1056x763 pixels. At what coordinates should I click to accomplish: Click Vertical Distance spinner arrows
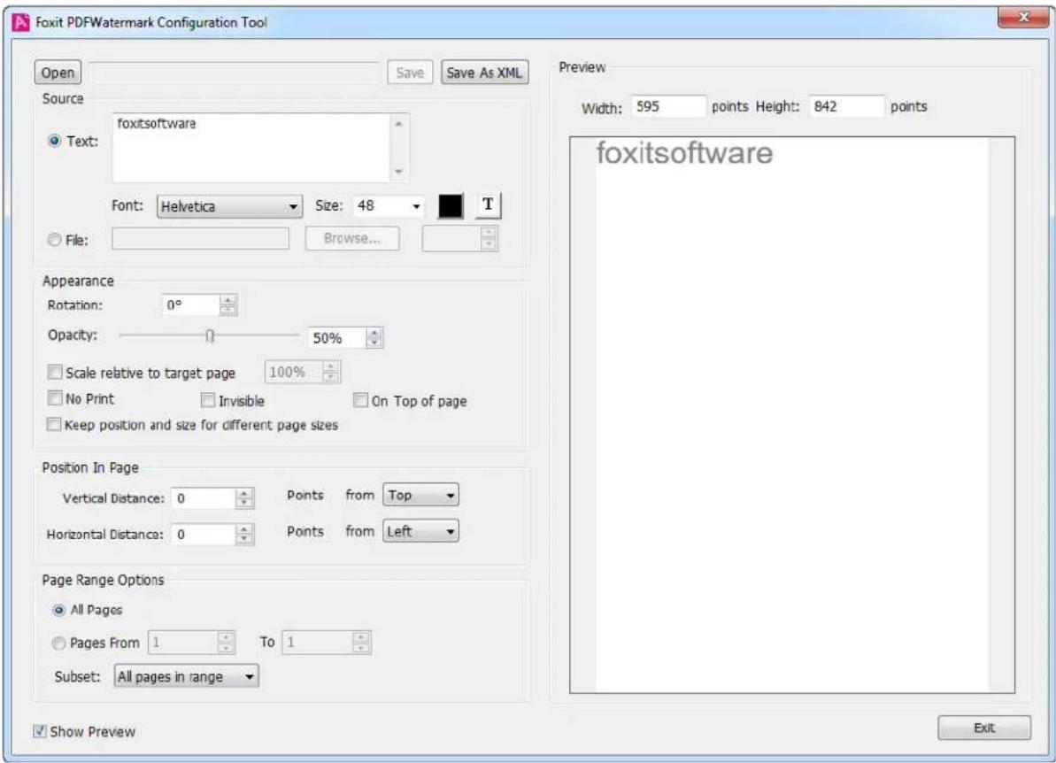click(244, 498)
